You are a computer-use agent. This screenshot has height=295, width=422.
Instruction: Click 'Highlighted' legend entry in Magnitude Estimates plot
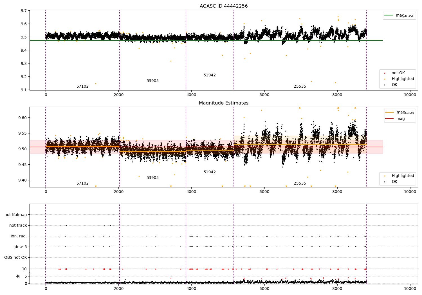click(403, 176)
